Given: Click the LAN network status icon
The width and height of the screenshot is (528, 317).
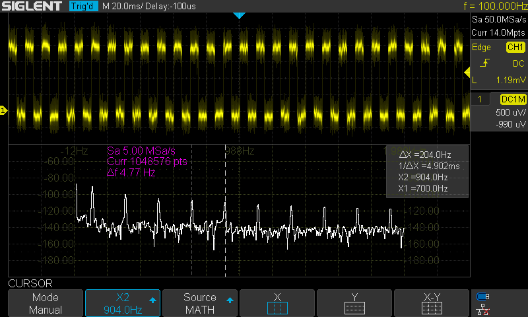Looking at the screenshot, I should [x=483, y=309].
